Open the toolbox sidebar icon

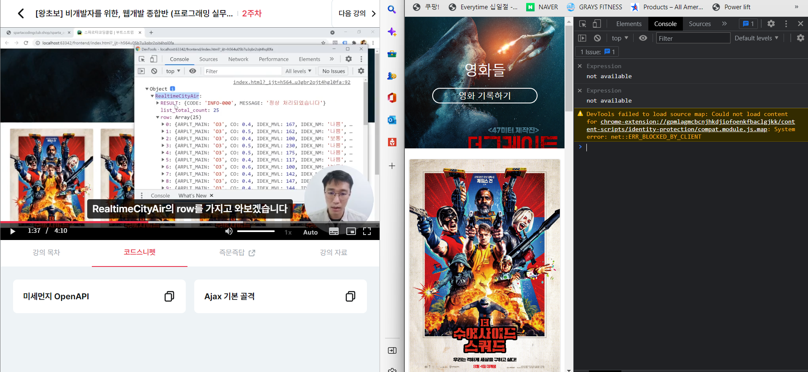pyautogui.click(x=392, y=54)
